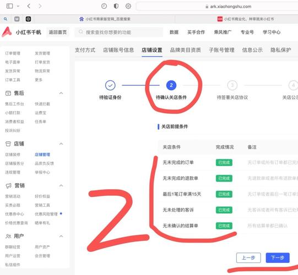Open the 学习中心 top navigation item

pos(272,32)
